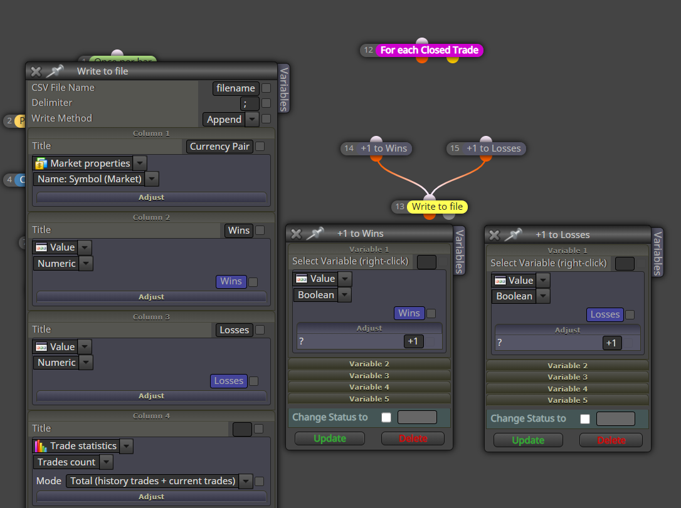Click the Select Variable box in +1 to Losses
This screenshot has width=681, height=508.
coord(625,264)
